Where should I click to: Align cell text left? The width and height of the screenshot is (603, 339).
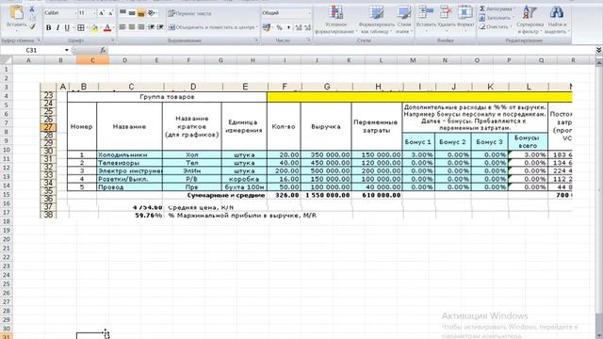click(x=122, y=27)
